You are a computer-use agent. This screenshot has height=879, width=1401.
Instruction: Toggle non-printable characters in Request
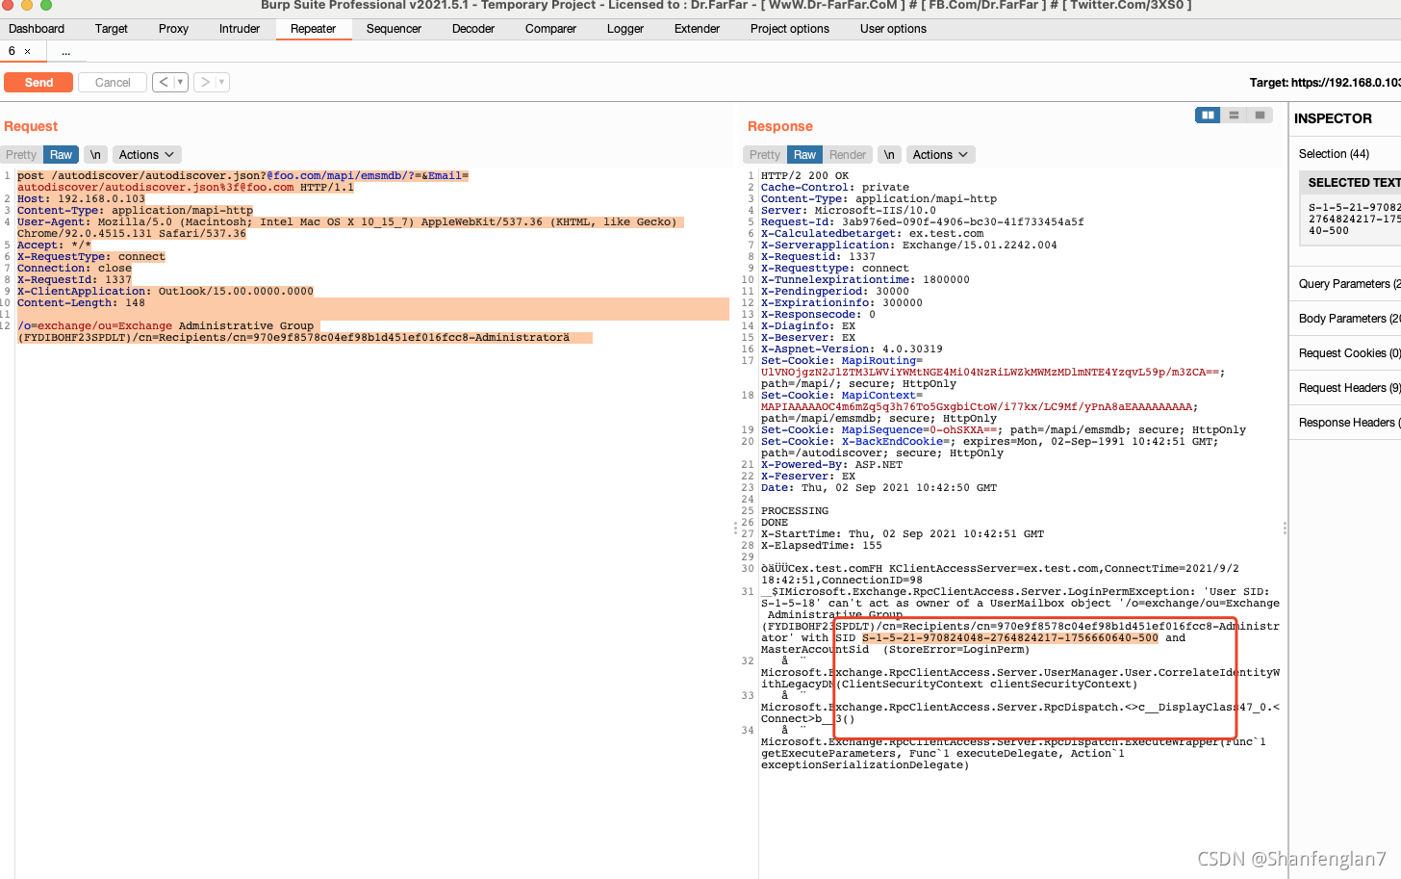click(x=95, y=155)
